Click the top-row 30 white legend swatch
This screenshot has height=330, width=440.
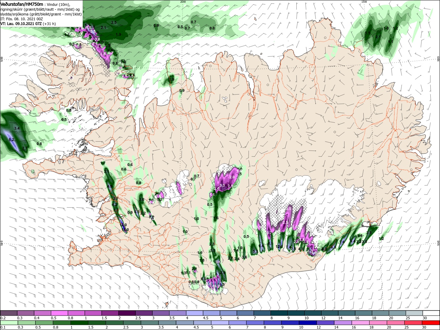click(431, 313)
